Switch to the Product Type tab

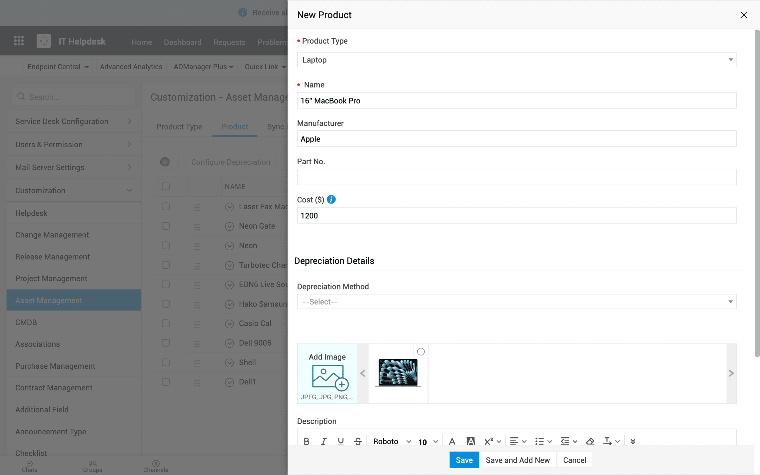(179, 126)
